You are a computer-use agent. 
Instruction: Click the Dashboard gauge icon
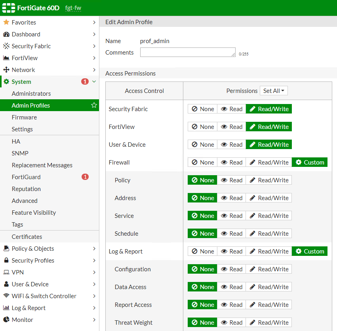pyautogui.click(x=6, y=34)
